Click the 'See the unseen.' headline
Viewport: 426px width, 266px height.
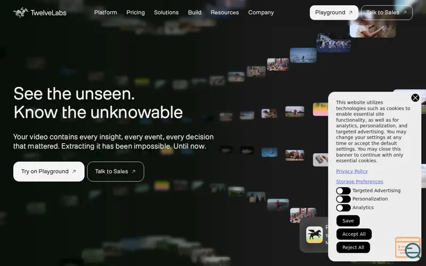tap(74, 94)
